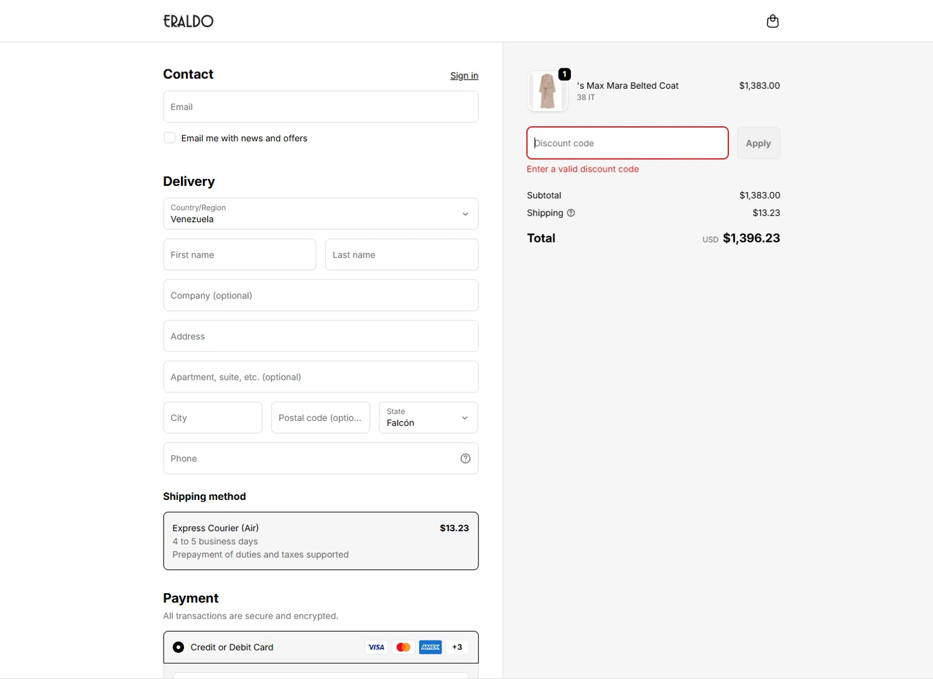Click the '4 to 5 business days' text
This screenshot has width=933, height=679.
[x=215, y=542]
